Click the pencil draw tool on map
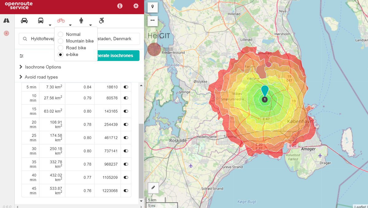This screenshot has width=368, height=208. pos(153,187)
